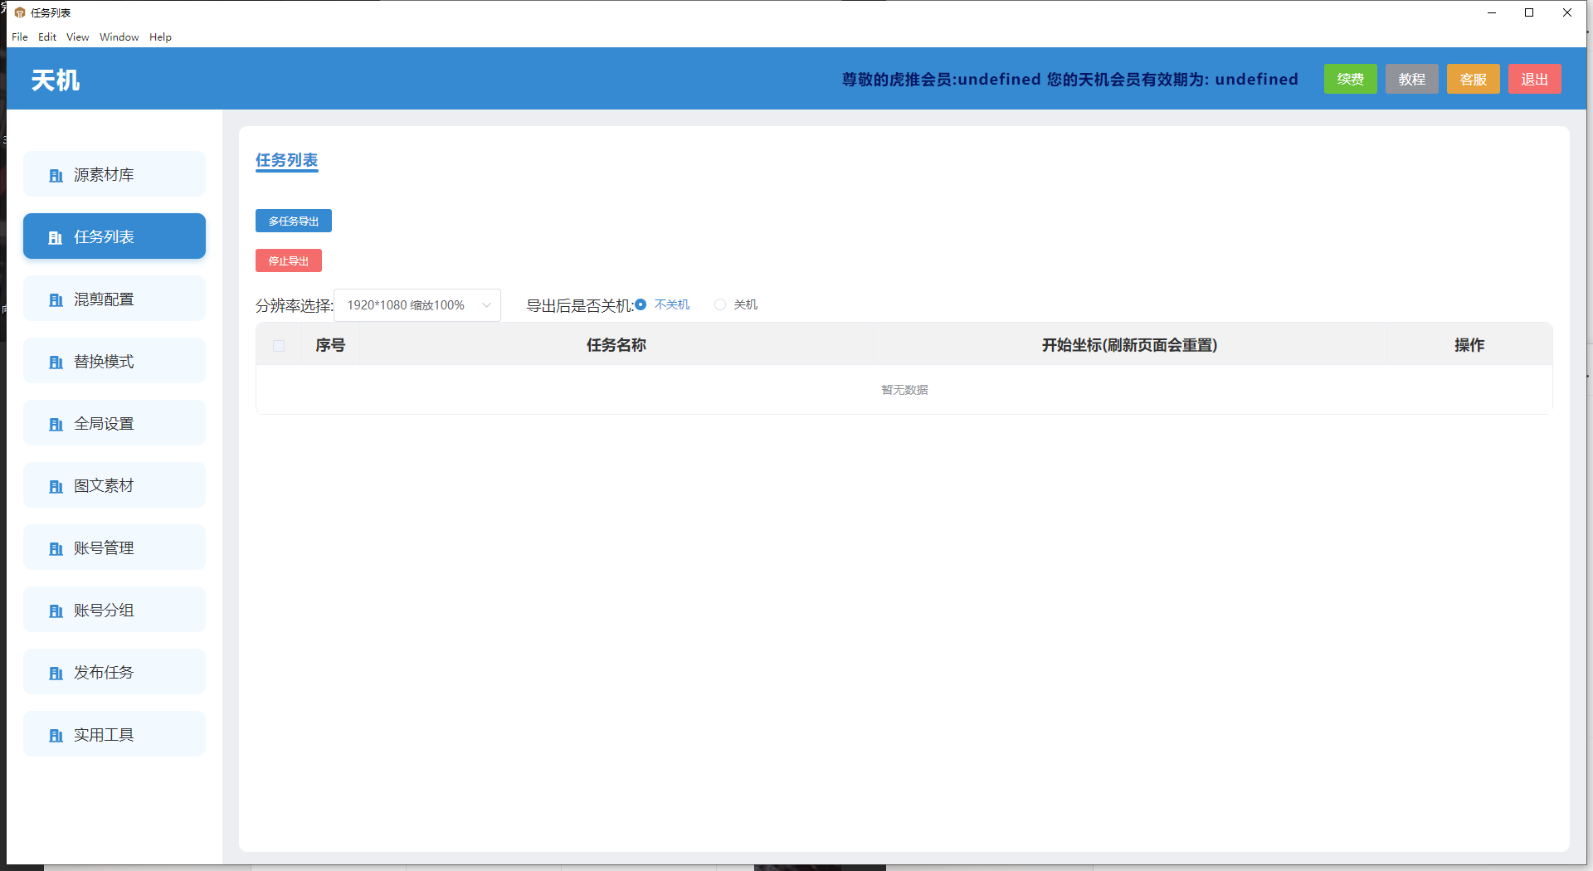Select the 账号管理 sidebar icon
The width and height of the screenshot is (1593, 871).
[55, 548]
